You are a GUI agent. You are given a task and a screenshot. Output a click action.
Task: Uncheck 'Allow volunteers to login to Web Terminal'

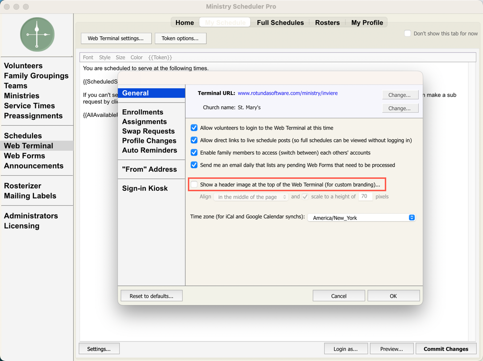pos(194,128)
